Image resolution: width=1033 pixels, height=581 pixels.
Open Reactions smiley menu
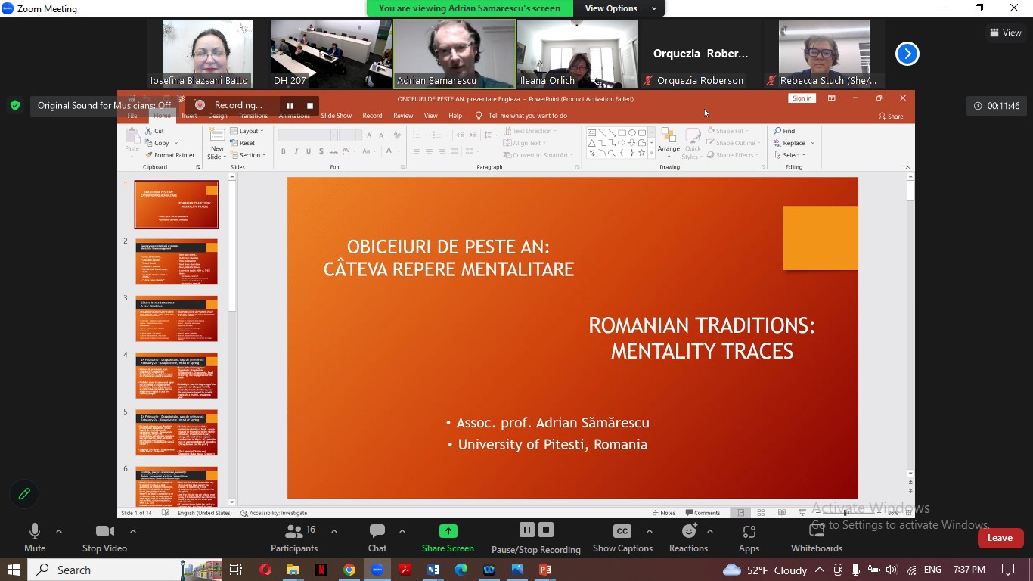click(688, 531)
